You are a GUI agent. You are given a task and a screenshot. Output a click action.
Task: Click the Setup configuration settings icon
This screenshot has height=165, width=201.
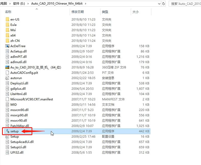pos(7,137)
